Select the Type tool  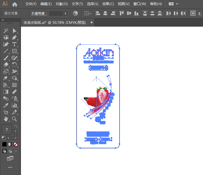point(14,44)
